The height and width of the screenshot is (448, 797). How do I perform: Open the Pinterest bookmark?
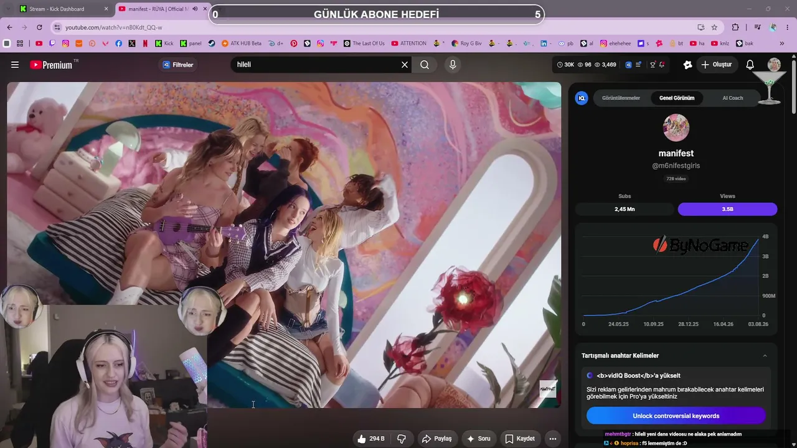tap(293, 44)
